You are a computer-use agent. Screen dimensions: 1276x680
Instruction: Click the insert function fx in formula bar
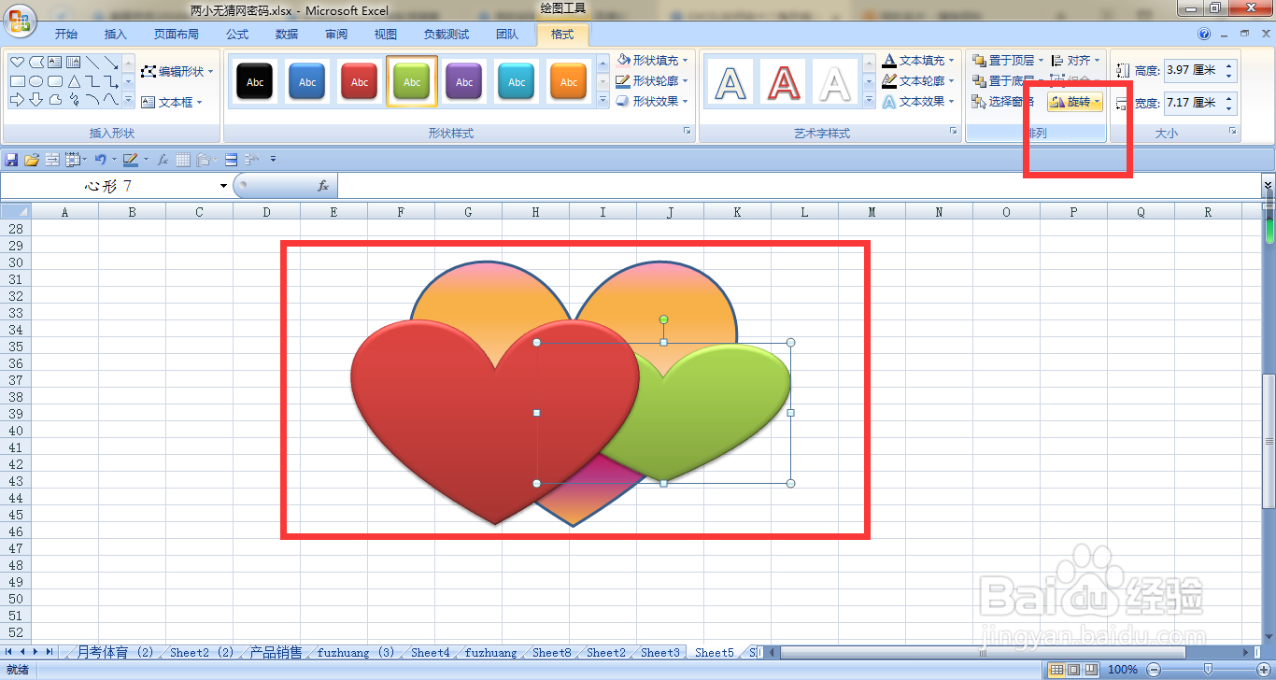tap(323, 186)
